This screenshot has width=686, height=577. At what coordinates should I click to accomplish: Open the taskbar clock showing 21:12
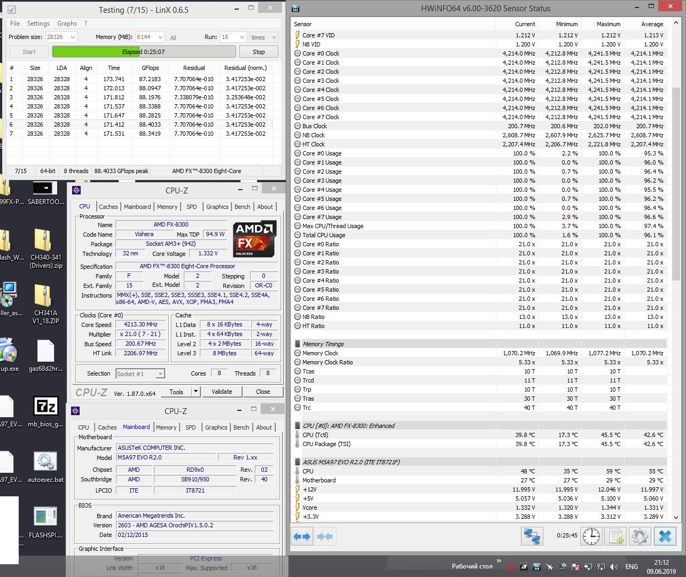pyautogui.click(x=661, y=567)
